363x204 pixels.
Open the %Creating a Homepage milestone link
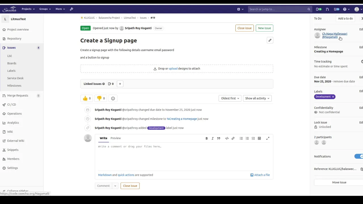pyautogui.click(x=182, y=119)
